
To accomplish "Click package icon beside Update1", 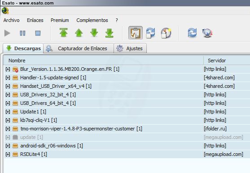I will tap(15, 112).
